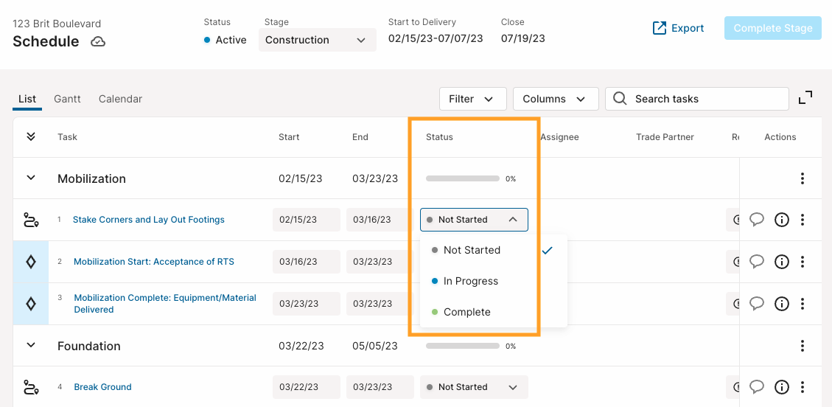Open the Mobilization Complete: Equipment/Material Delivered task
832x407 pixels.
coord(165,304)
